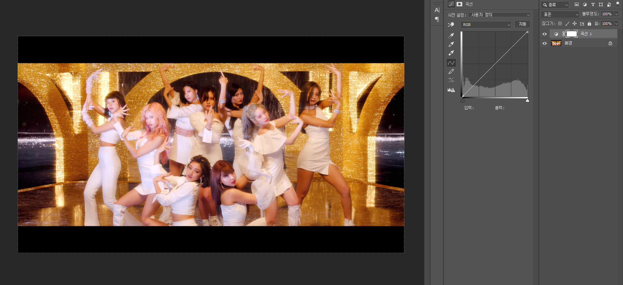The image size is (623, 285).
Task: Lock all padlock icon in Layers
Action: [x=589, y=24]
